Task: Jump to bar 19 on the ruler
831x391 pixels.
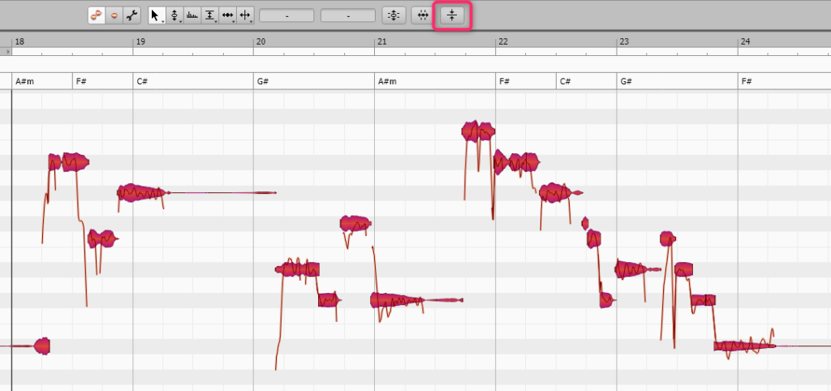Action: 141,41
